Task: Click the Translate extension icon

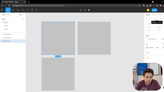Action: coord(143,6)
